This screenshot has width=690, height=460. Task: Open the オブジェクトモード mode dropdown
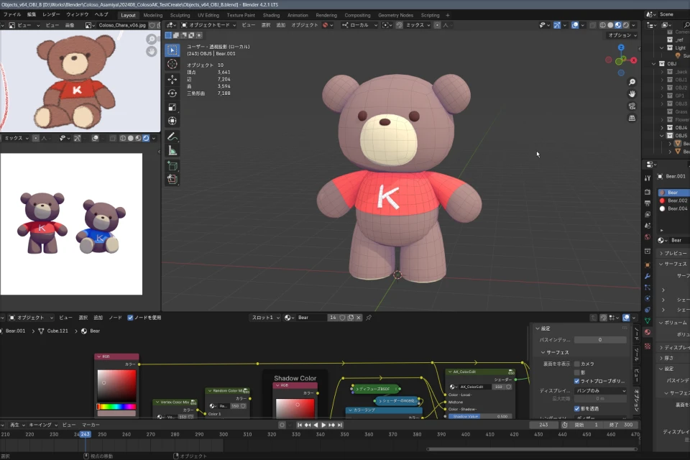click(208, 25)
